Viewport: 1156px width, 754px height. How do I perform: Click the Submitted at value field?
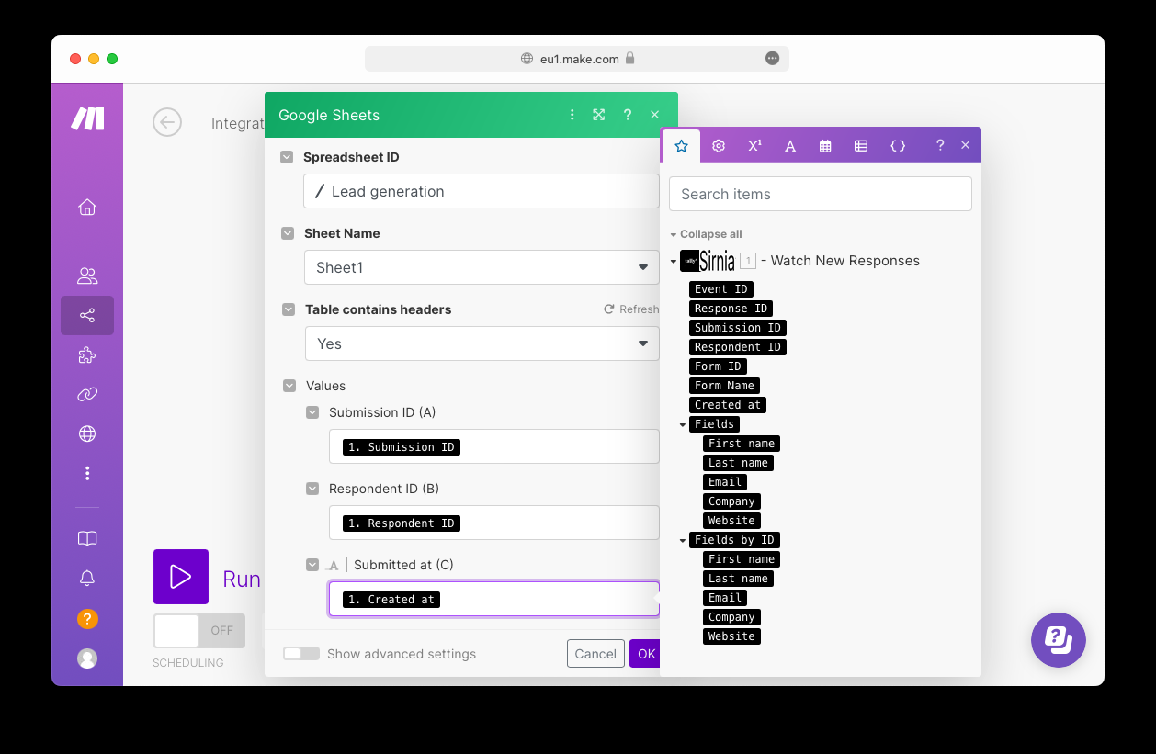[x=494, y=599]
